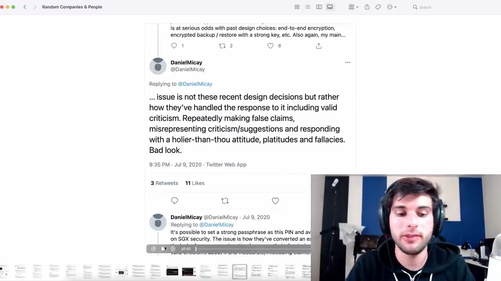Go back in Finder history
This screenshot has width=501, height=281.
25,7
